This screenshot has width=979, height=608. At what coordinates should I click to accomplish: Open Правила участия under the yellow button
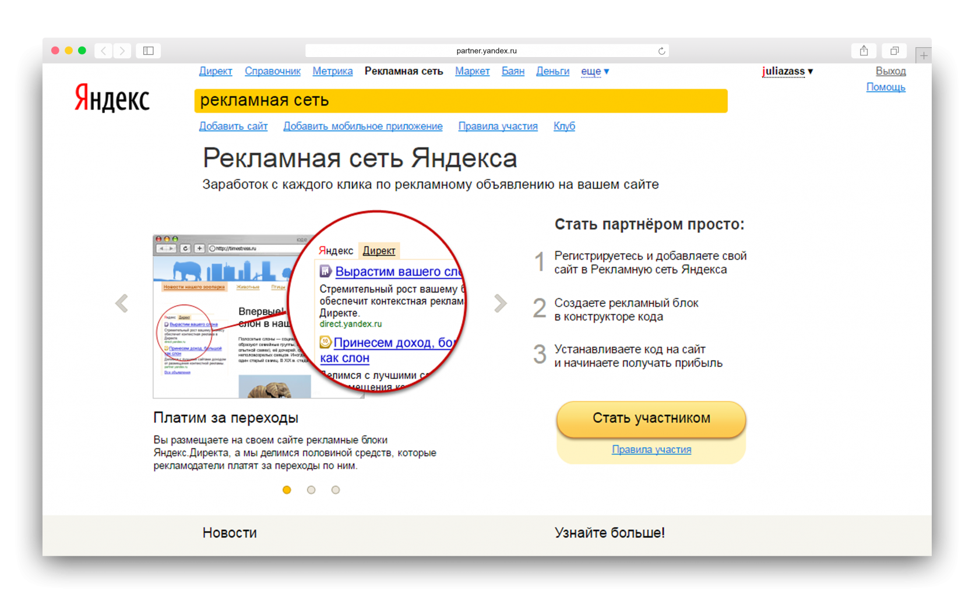[652, 450]
